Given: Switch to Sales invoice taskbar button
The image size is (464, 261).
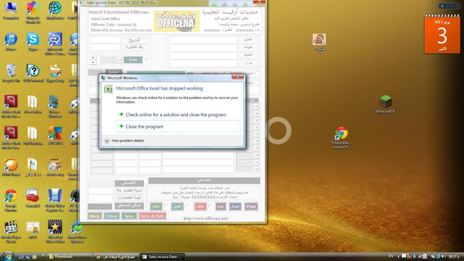Looking at the screenshot, I should [x=162, y=256].
